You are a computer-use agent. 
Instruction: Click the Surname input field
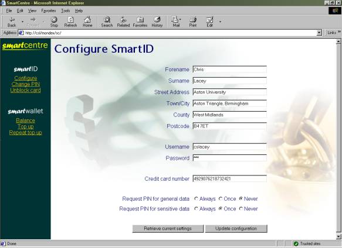click(x=230, y=81)
